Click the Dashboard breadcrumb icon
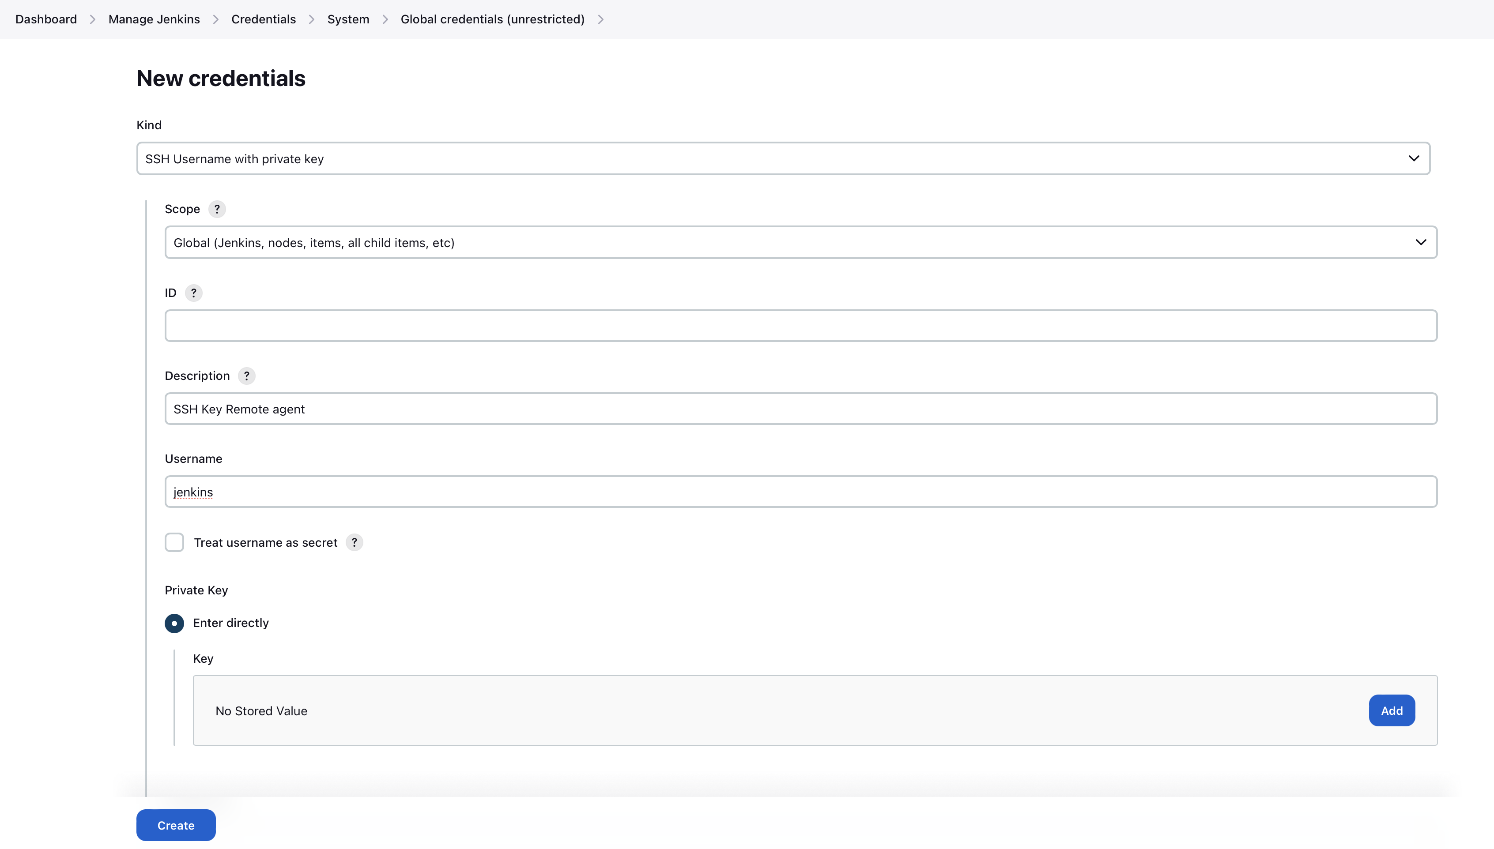 coord(91,19)
